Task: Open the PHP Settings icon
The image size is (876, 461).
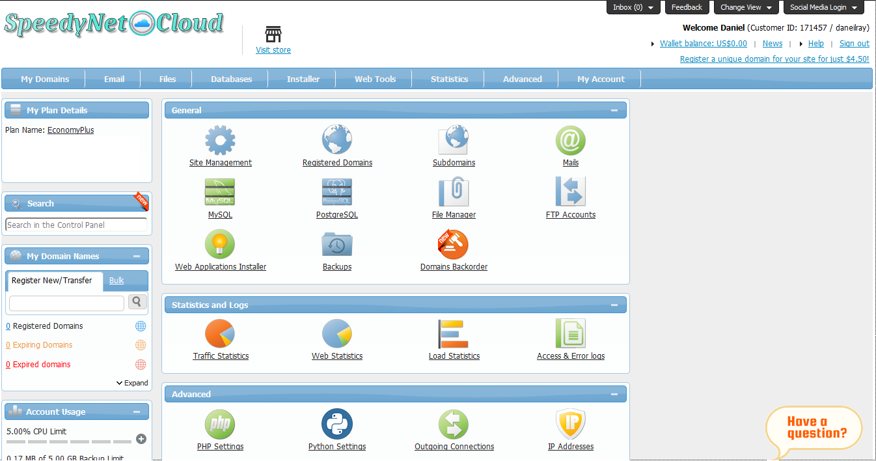Action: coord(220,424)
